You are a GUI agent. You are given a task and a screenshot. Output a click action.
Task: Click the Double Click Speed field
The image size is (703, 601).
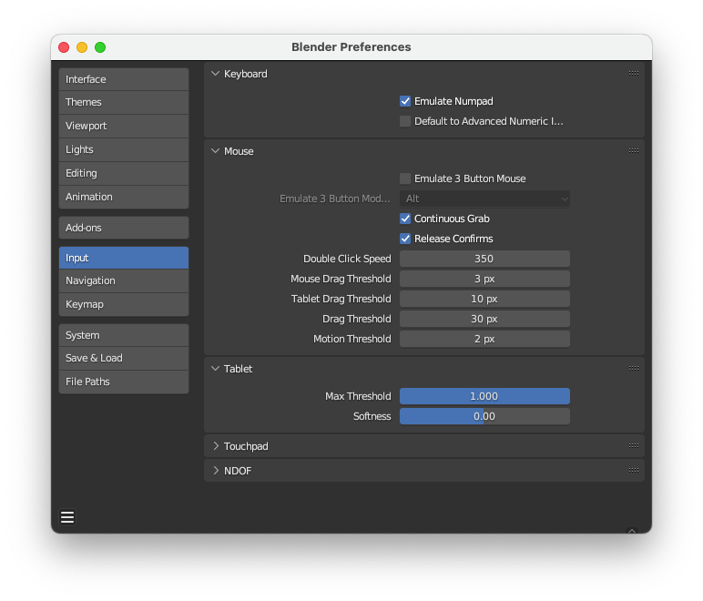484,259
